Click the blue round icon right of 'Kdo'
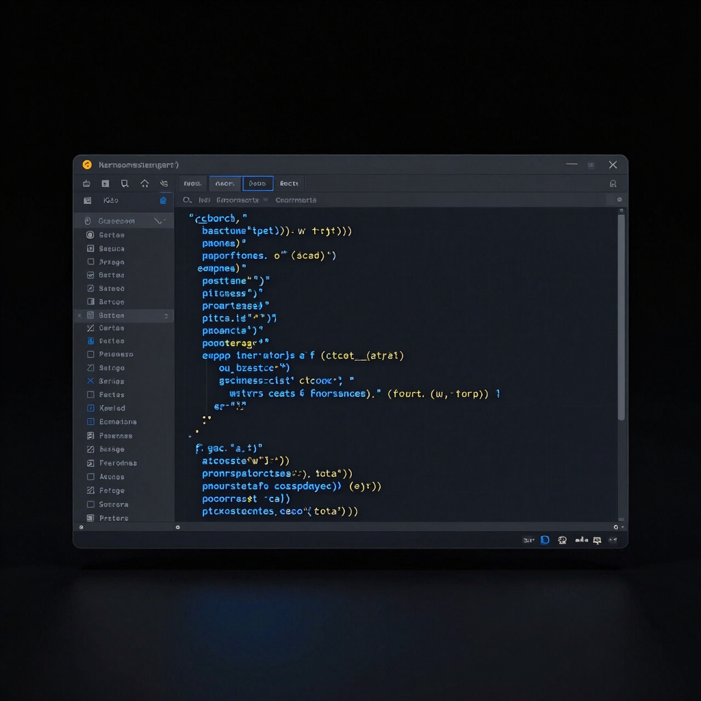Image resolution: width=701 pixels, height=701 pixels. pos(163,201)
